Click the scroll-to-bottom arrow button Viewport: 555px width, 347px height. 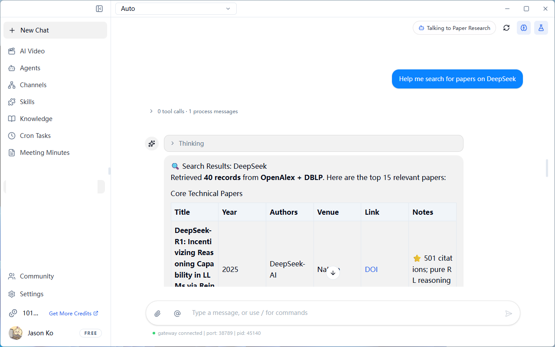pos(333,272)
